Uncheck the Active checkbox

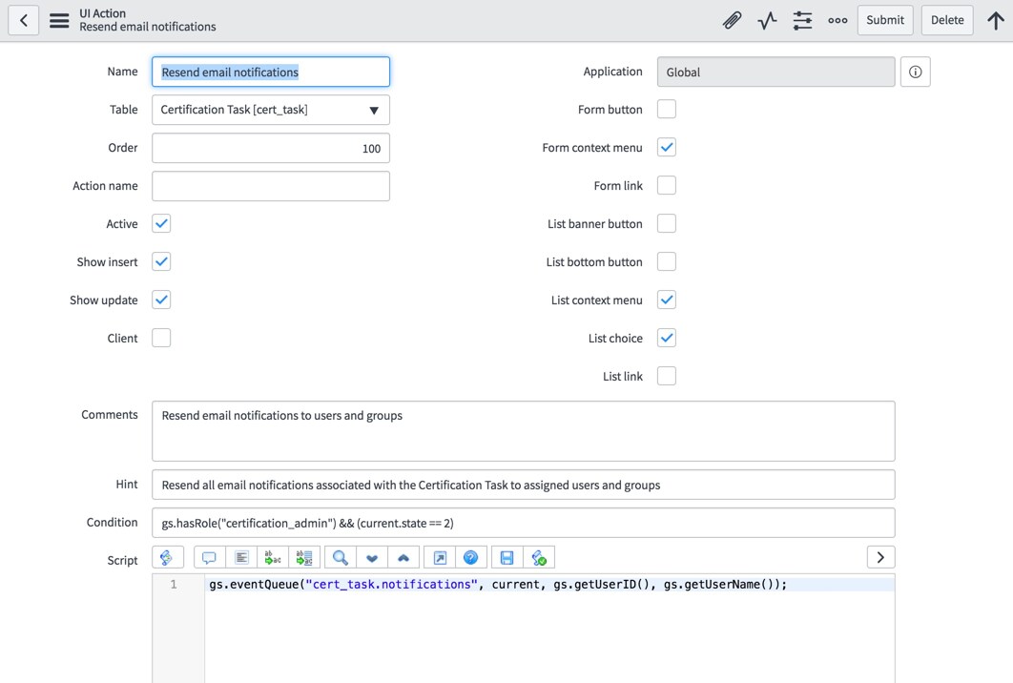161,223
